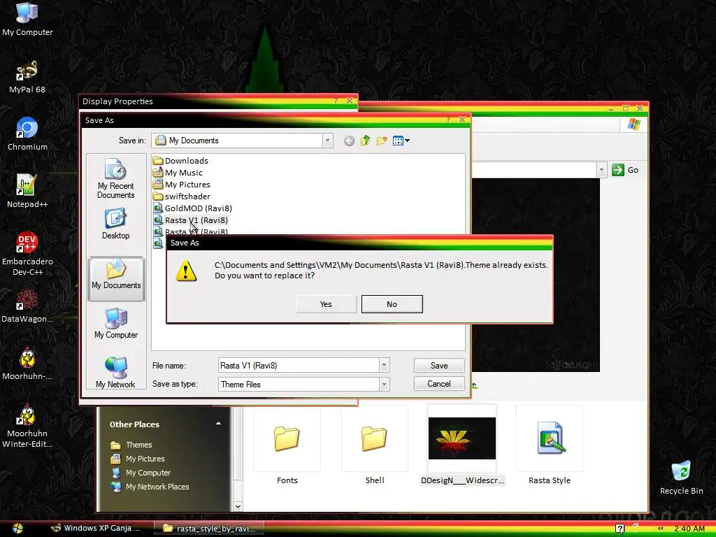Screen dimensions: 716x537
Task: Select GoldMOD (Ravi8) theme file
Action: click(x=193, y=208)
